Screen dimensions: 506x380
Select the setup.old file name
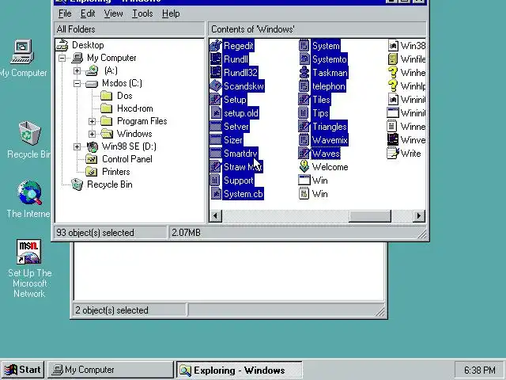(x=240, y=113)
